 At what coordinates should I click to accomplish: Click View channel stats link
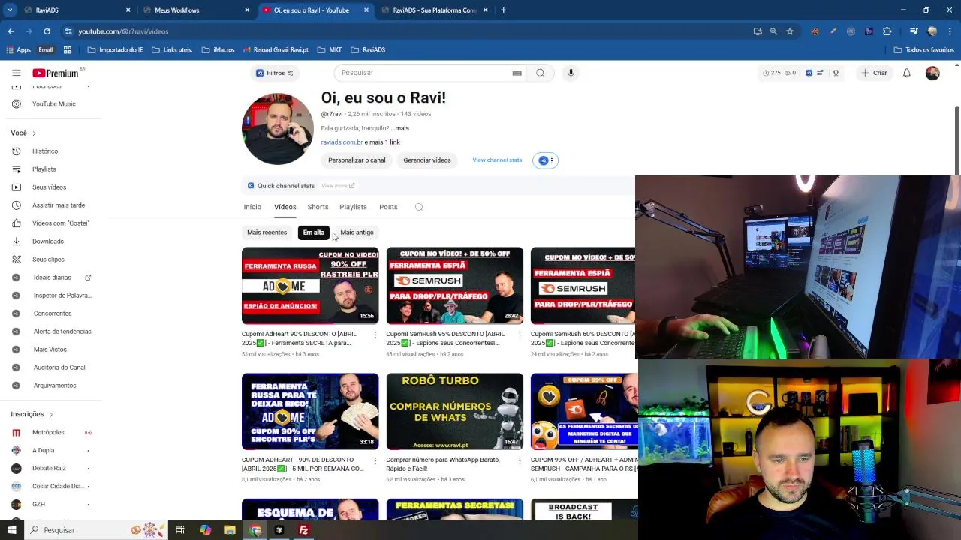[x=497, y=160]
